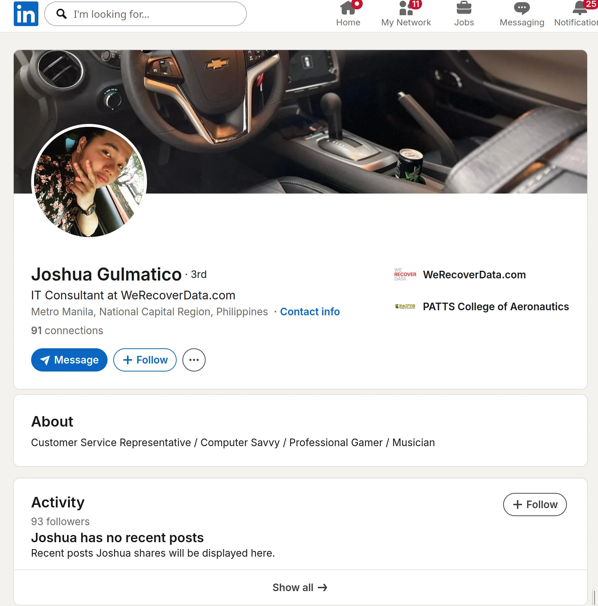
Task: Open the Home nav item
Action: click(348, 14)
